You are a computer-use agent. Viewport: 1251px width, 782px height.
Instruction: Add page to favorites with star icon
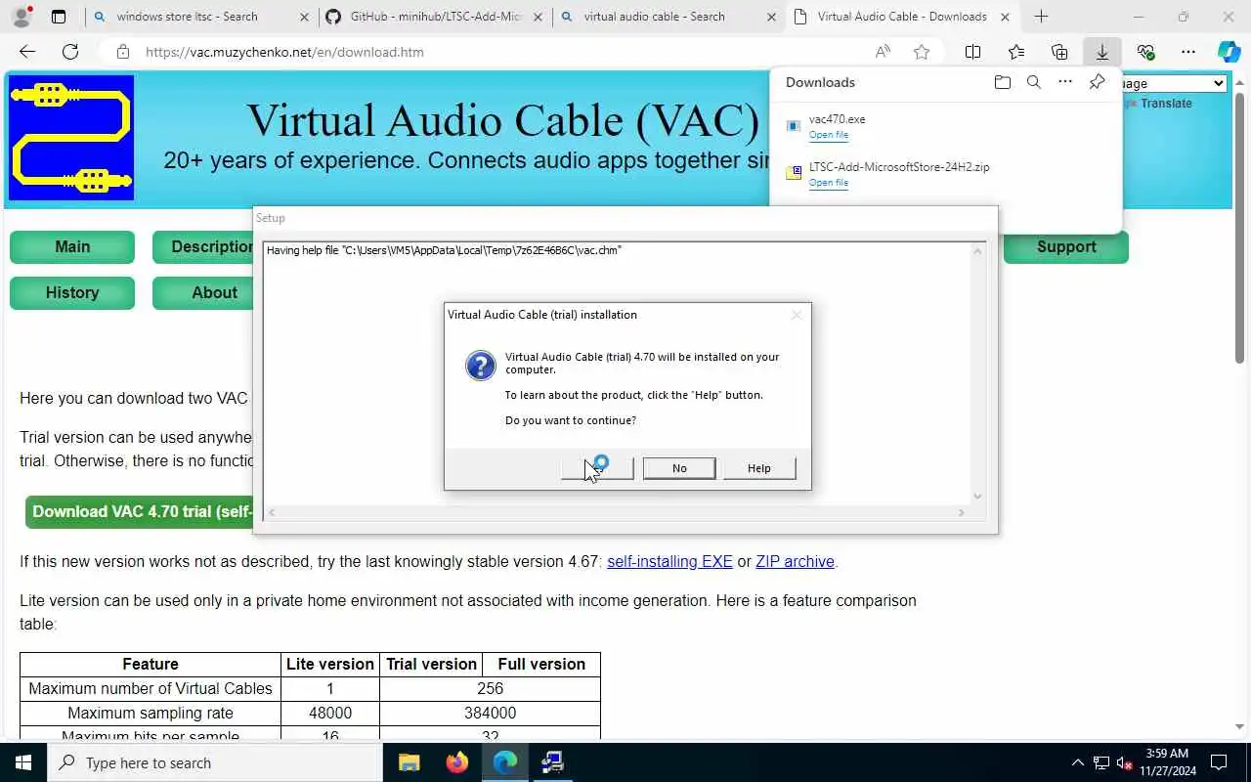(921, 52)
